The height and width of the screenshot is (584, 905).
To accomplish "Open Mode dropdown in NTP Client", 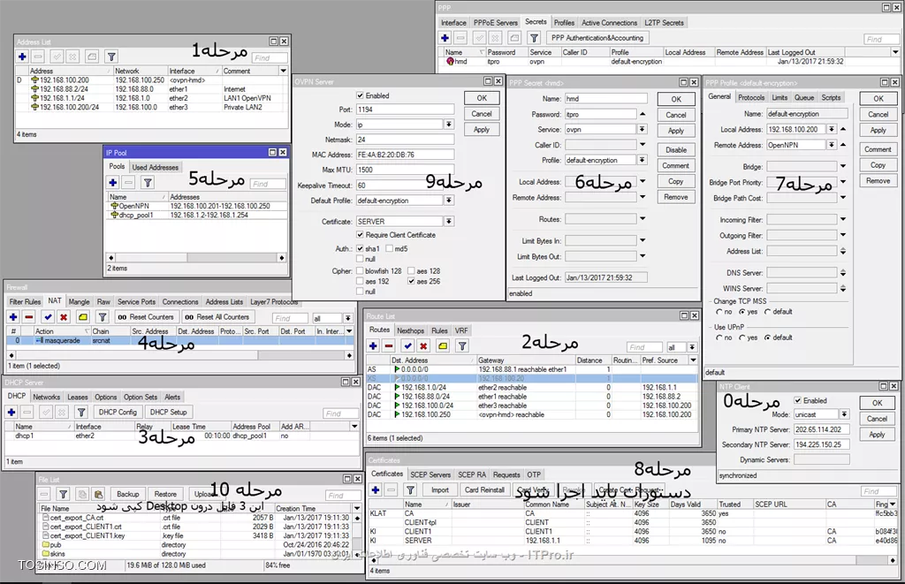I will click(844, 414).
